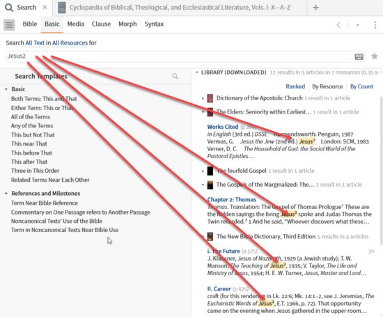This screenshot has height=317, width=383.
Task: Open the Morph search tab
Action: click(127, 24)
